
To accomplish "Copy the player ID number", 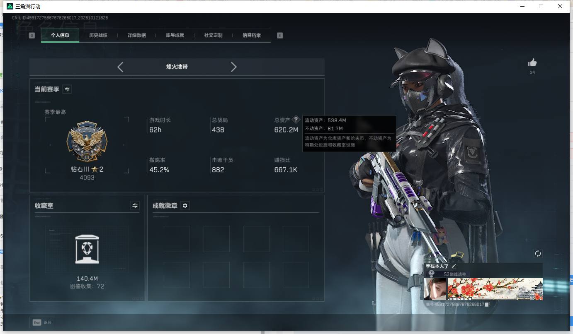I will pyautogui.click(x=488, y=304).
